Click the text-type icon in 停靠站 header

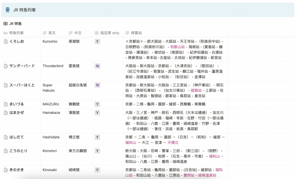[x=128, y=33]
